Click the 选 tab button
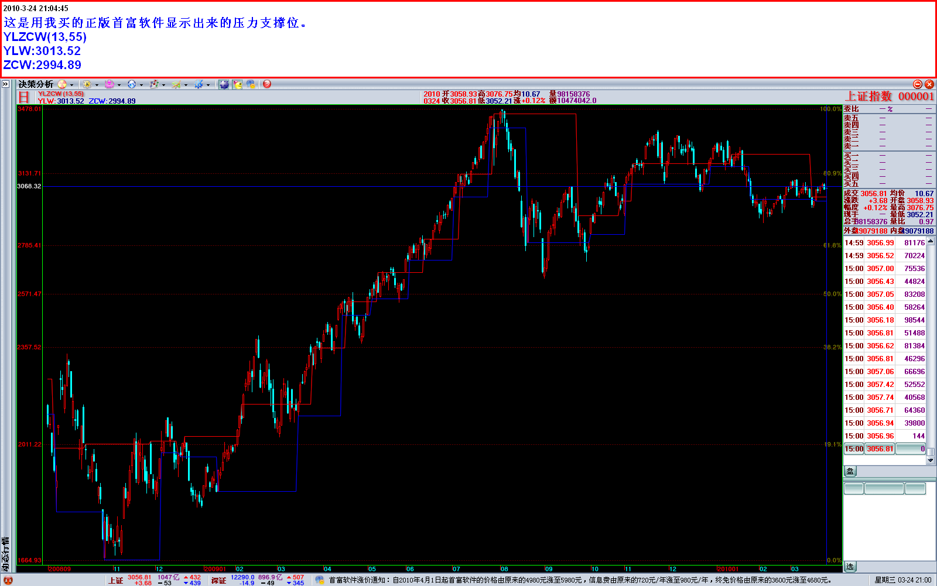This screenshot has width=937, height=586. click(850, 567)
